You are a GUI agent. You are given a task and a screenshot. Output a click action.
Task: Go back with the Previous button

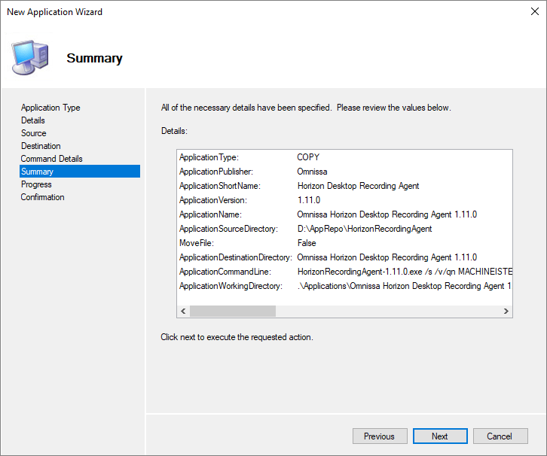pos(379,436)
